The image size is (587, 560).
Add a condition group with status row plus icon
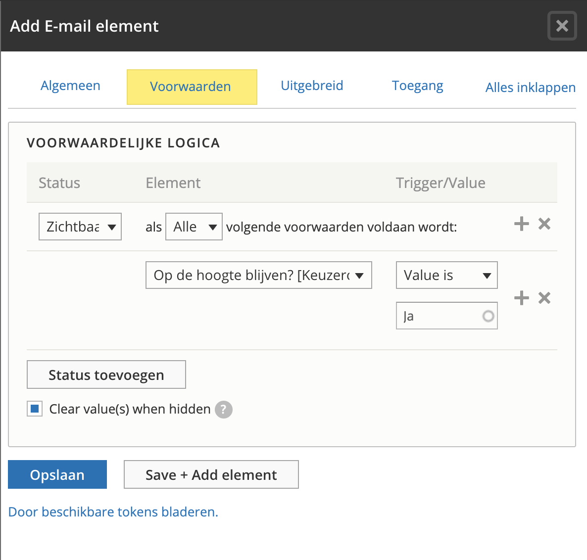[x=521, y=224]
